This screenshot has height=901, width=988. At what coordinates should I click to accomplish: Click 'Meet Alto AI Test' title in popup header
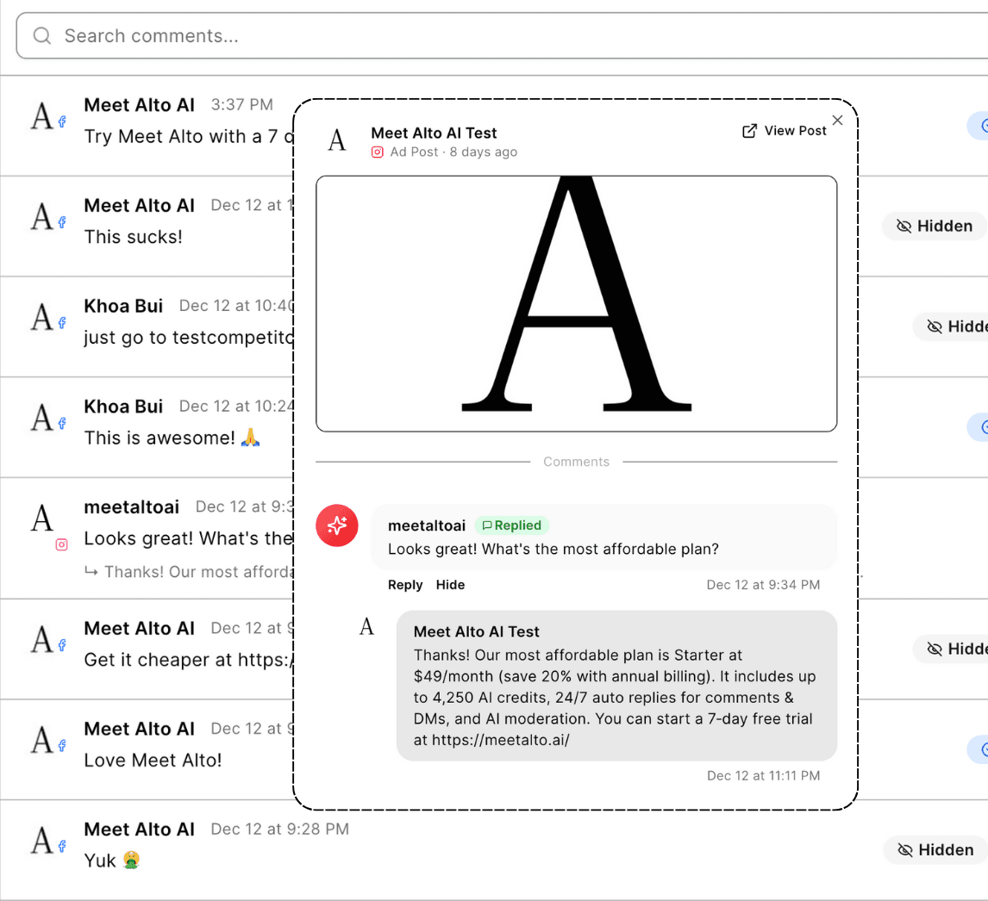click(x=434, y=133)
